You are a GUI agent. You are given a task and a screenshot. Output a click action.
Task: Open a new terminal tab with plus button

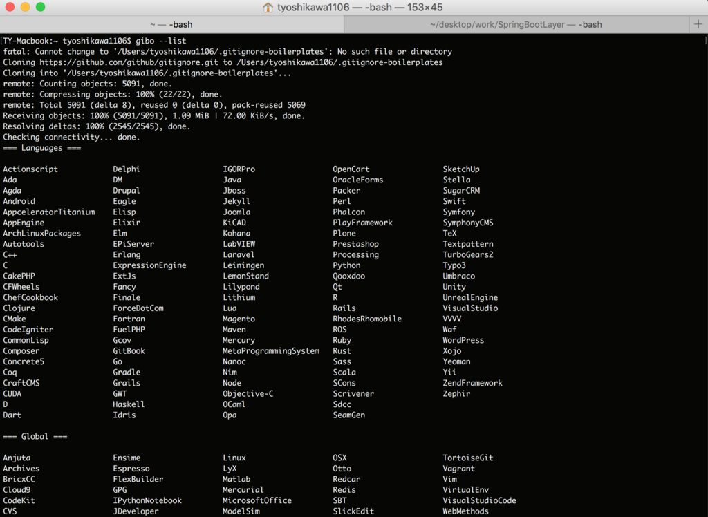(698, 24)
